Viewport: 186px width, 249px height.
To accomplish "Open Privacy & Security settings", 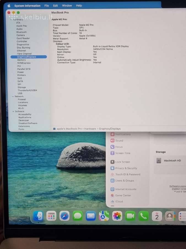I will point(124,168).
